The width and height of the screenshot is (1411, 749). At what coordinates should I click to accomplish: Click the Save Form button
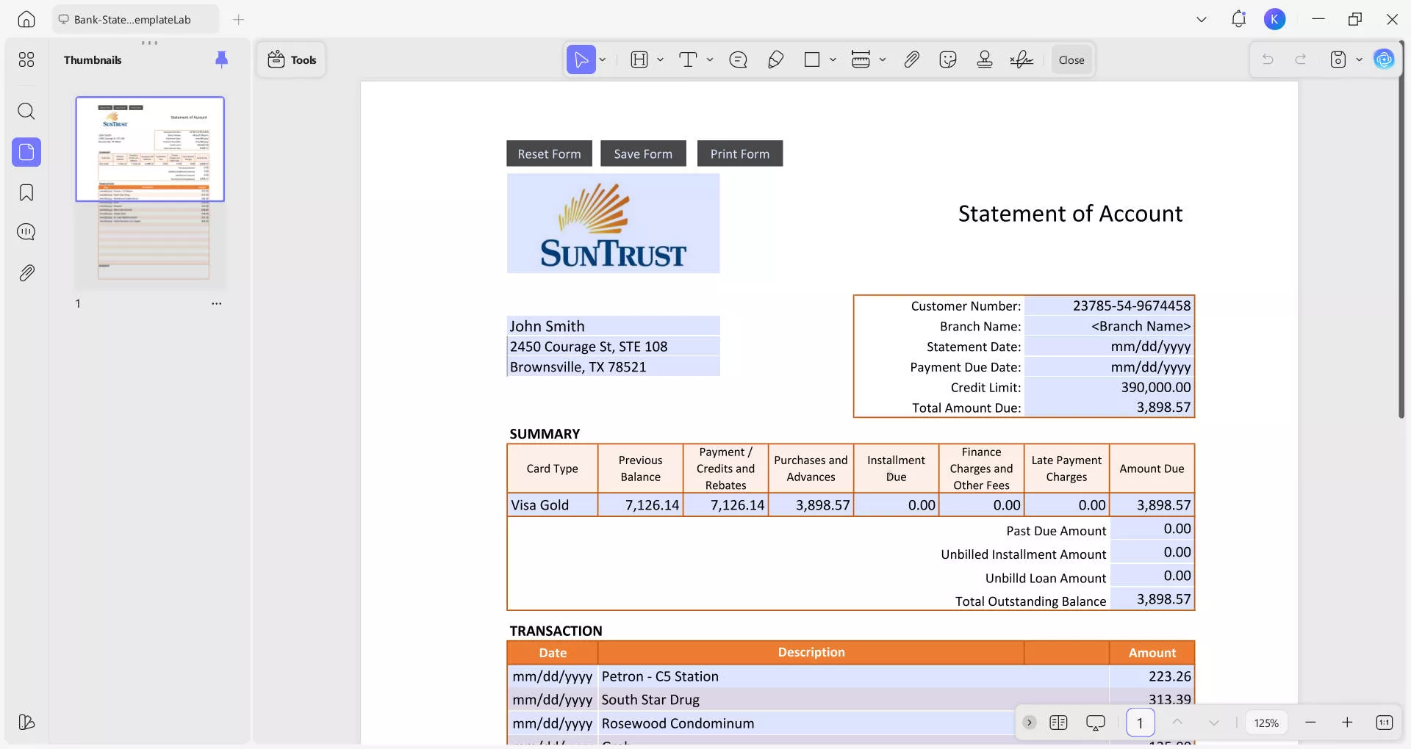[x=643, y=153]
